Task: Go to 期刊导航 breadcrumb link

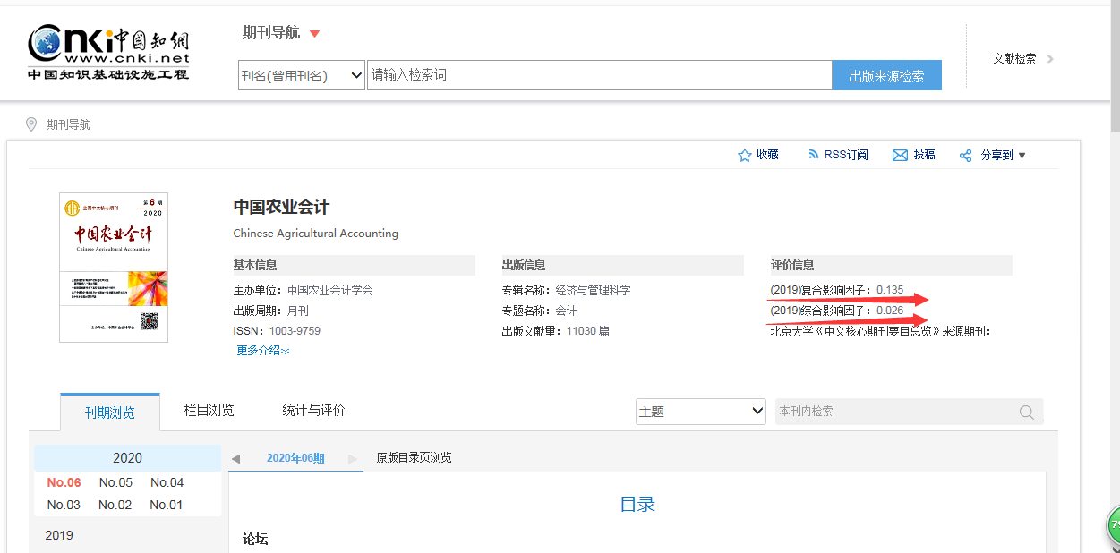Action: click(69, 124)
